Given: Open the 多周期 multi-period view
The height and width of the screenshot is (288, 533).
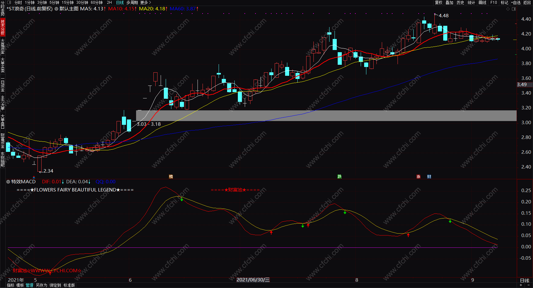Looking at the screenshot, I should coord(132,3).
